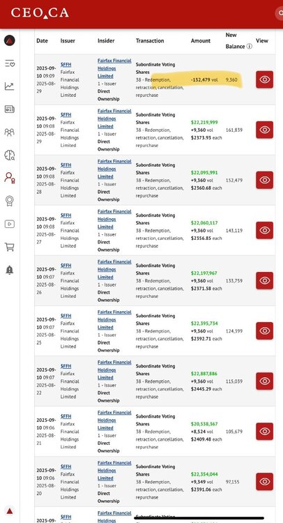Click the Amount column header

(x=201, y=40)
